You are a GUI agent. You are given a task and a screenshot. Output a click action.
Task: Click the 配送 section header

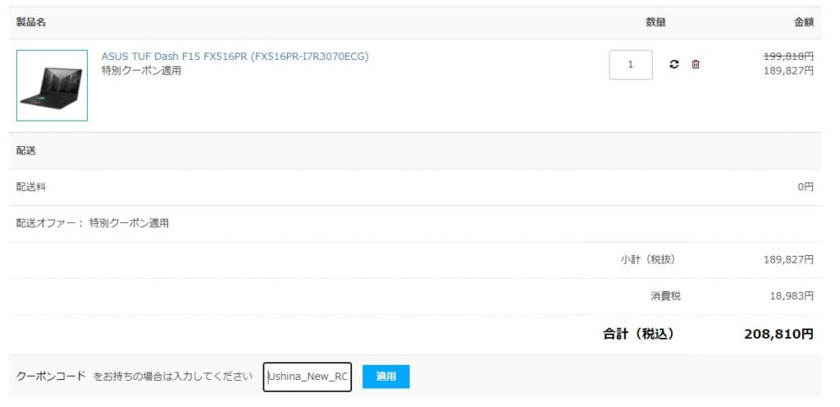click(26, 151)
